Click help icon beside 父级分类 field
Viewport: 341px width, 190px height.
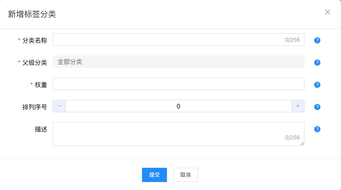pyautogui.click(x=317, y=63)
